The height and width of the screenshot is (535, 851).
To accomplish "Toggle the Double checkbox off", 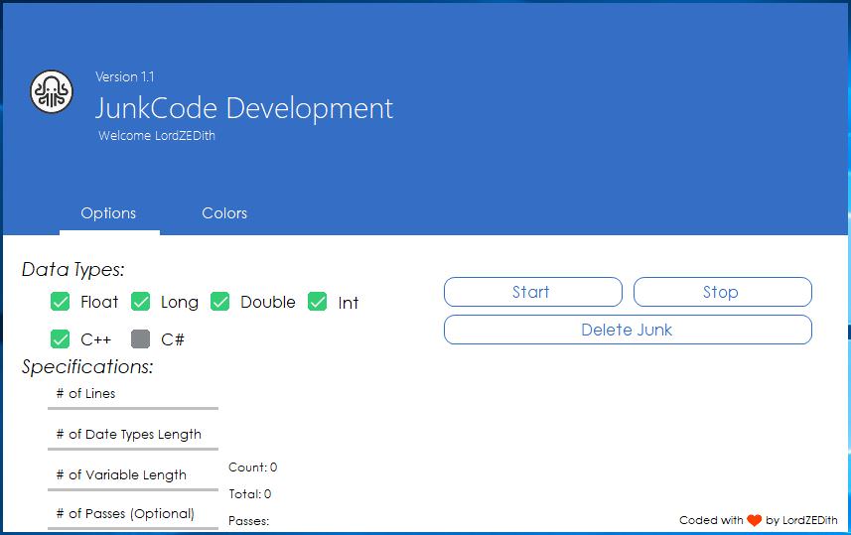I will (x=220, y=301).
